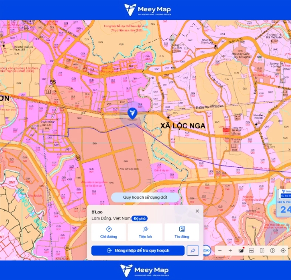Toggle the split compare view icon
The width and height of the screenshot is (291, 280).
click(262, 251)
